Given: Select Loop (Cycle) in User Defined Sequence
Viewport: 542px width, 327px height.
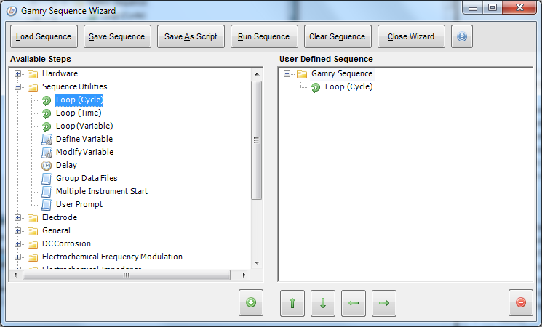Looking at the screenshot, I should [x=349, y=86].
